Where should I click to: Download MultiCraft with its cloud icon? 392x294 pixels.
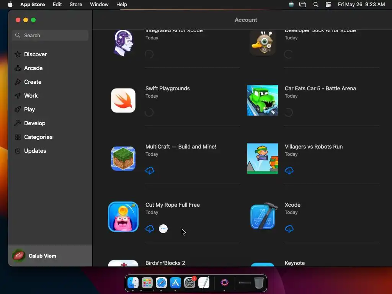[150, 170]
